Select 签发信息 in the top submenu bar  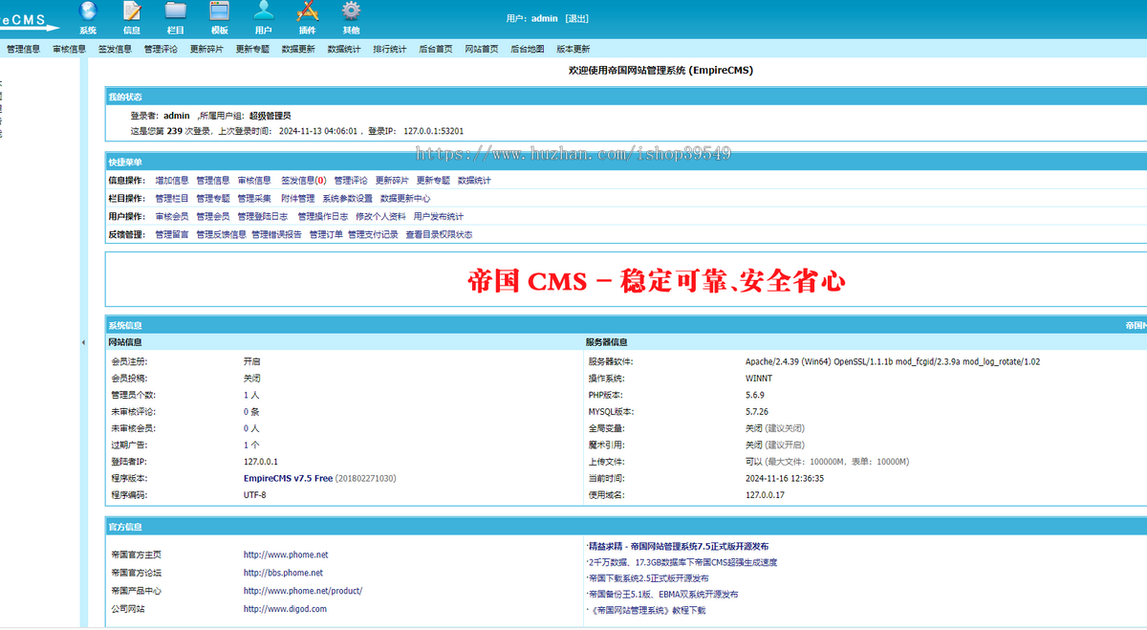(115, 49)
